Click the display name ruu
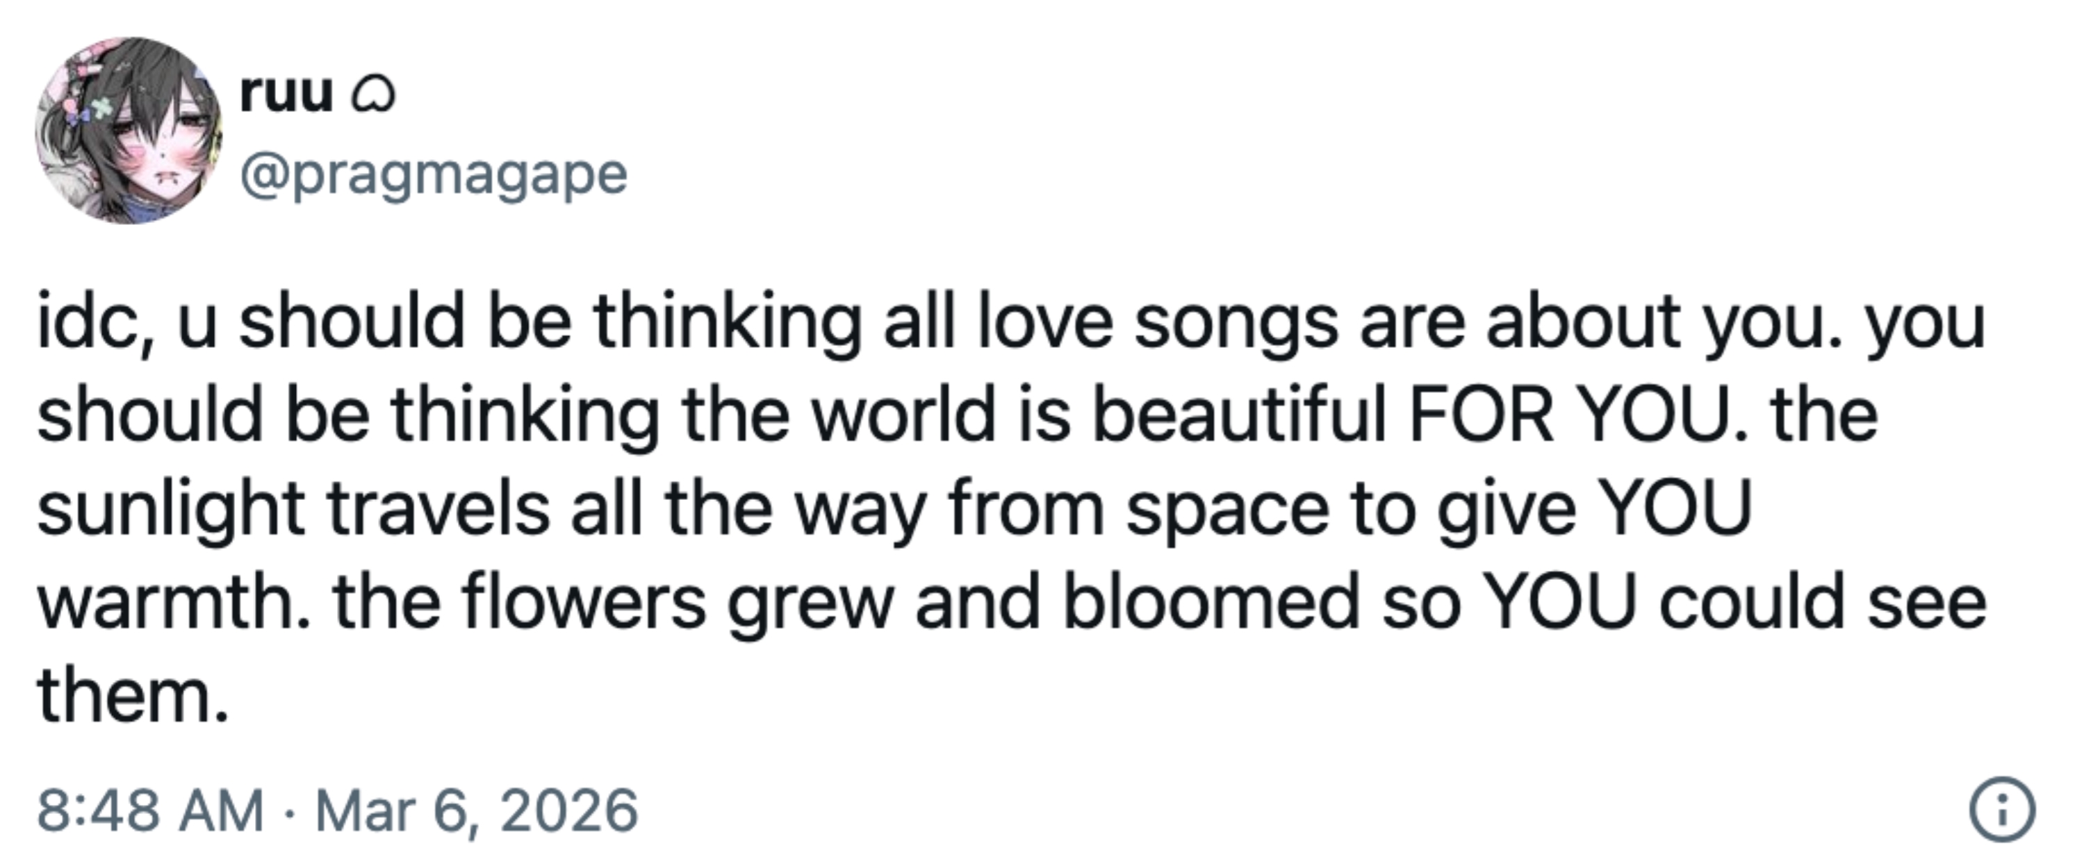Viewport: 2084px width, 866px height. [286, 94]
